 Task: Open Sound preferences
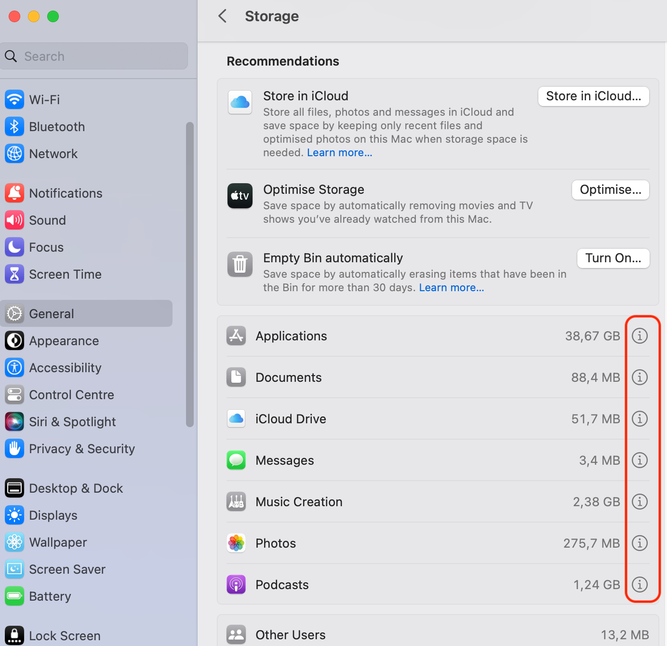pos(14,220)
